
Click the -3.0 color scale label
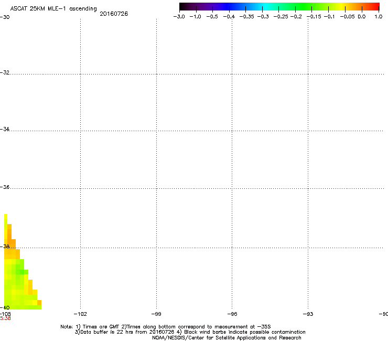tap(179, 17)
